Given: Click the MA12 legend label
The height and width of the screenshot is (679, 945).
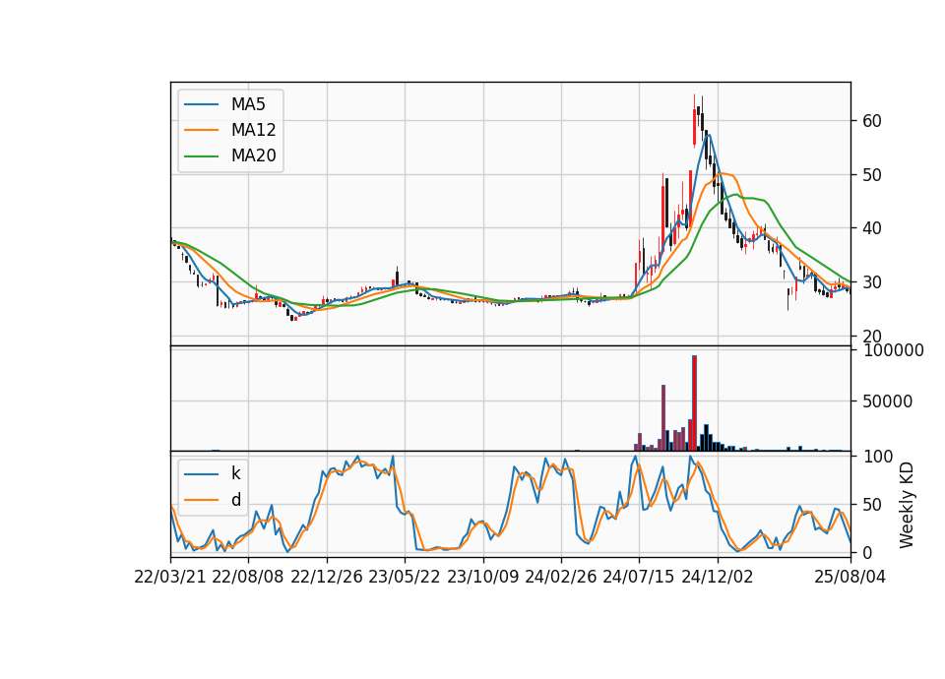Looking at the screenshot, I should point(253,130).
